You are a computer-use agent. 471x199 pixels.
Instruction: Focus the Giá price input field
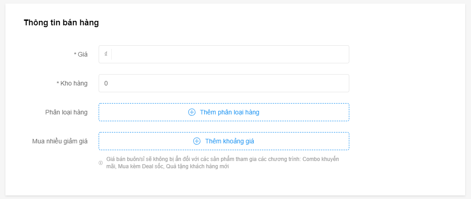224,54
